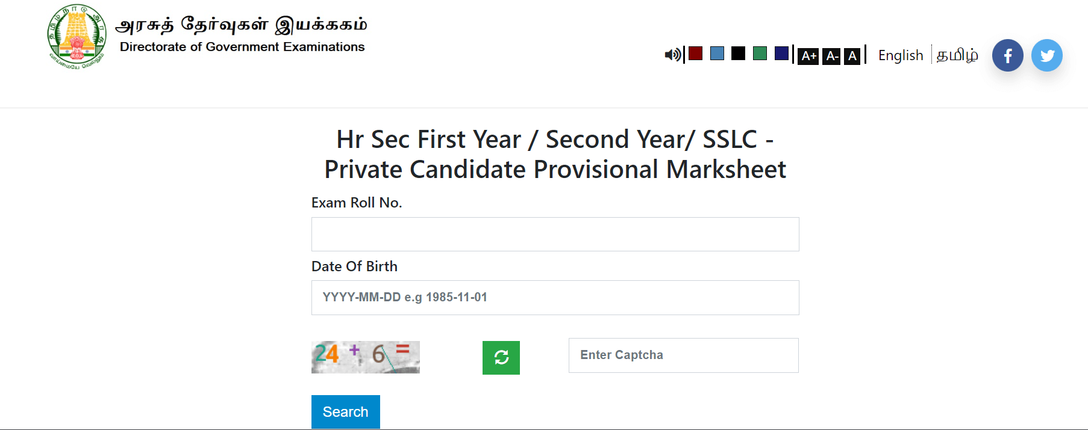Screen dimensions: 1088x430
Task: Refresh the captcha with green button
Action: pos(501,358)
